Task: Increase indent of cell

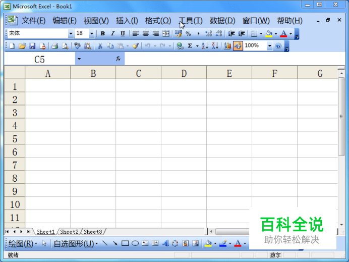Action: pyautogui.click(x=242, y=34)
